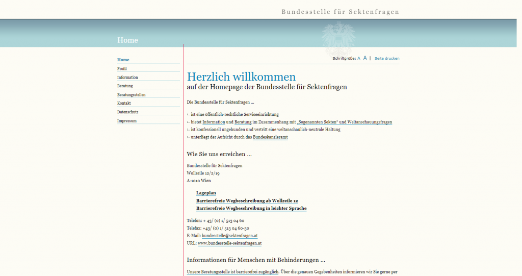Open the Impressum page
522x276 pixels.
click(x=127, y=121)
